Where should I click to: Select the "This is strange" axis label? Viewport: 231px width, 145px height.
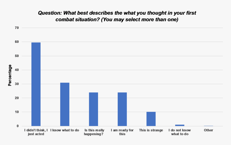point(151,130)
